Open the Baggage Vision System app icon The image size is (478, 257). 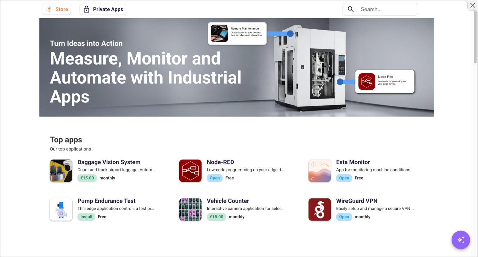tap(61, 171)
